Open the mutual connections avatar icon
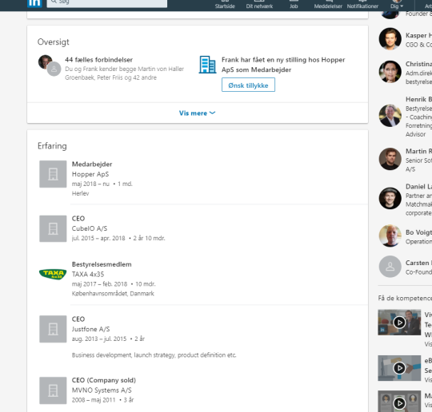 pos(50,65)
